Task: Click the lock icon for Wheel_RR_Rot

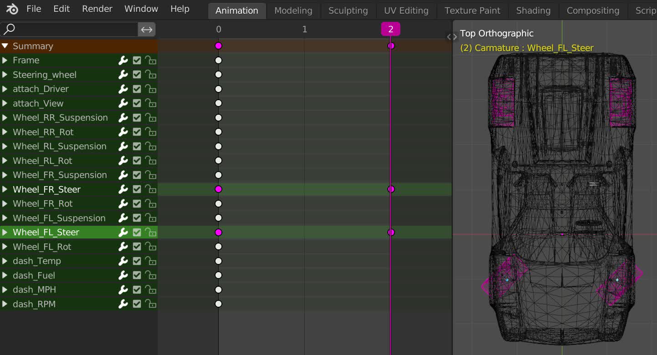Action: pos(150,132)
